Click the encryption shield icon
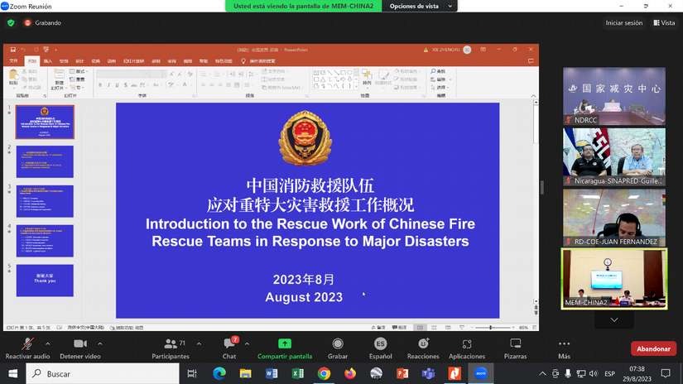Image resolution: width=683 pixels, height=384 pixels. [x=11, y=23]
